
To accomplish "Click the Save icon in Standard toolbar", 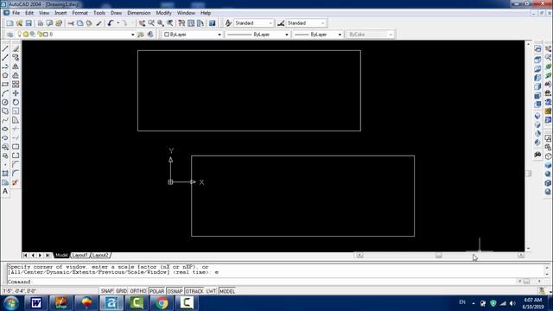I will point(29,23).
